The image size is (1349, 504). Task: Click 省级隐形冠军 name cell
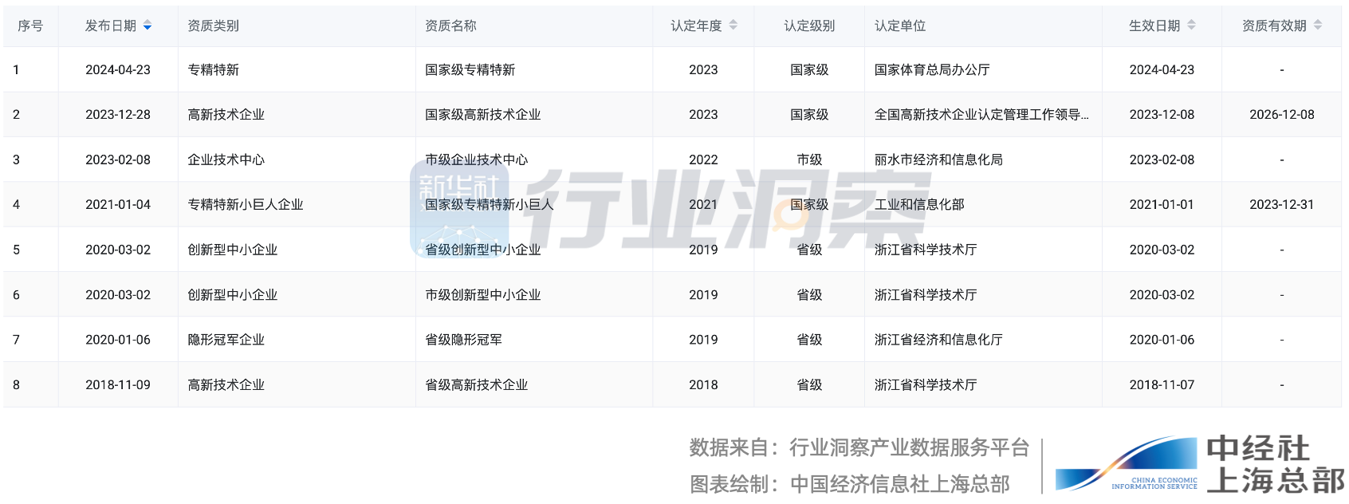pyautogui.click(x=463, y=339)
